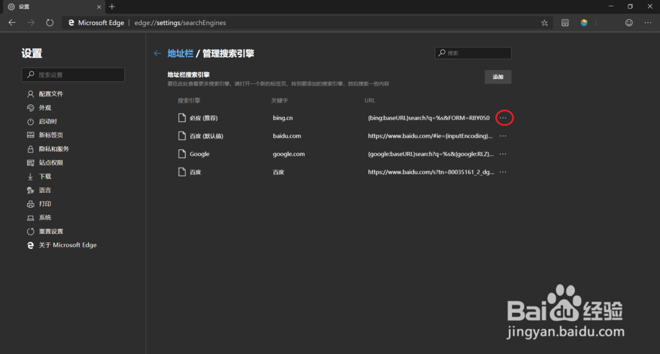Click the Google URL {google:baseURL}search
Screen dimensions: 660x354
pos(431,155)
